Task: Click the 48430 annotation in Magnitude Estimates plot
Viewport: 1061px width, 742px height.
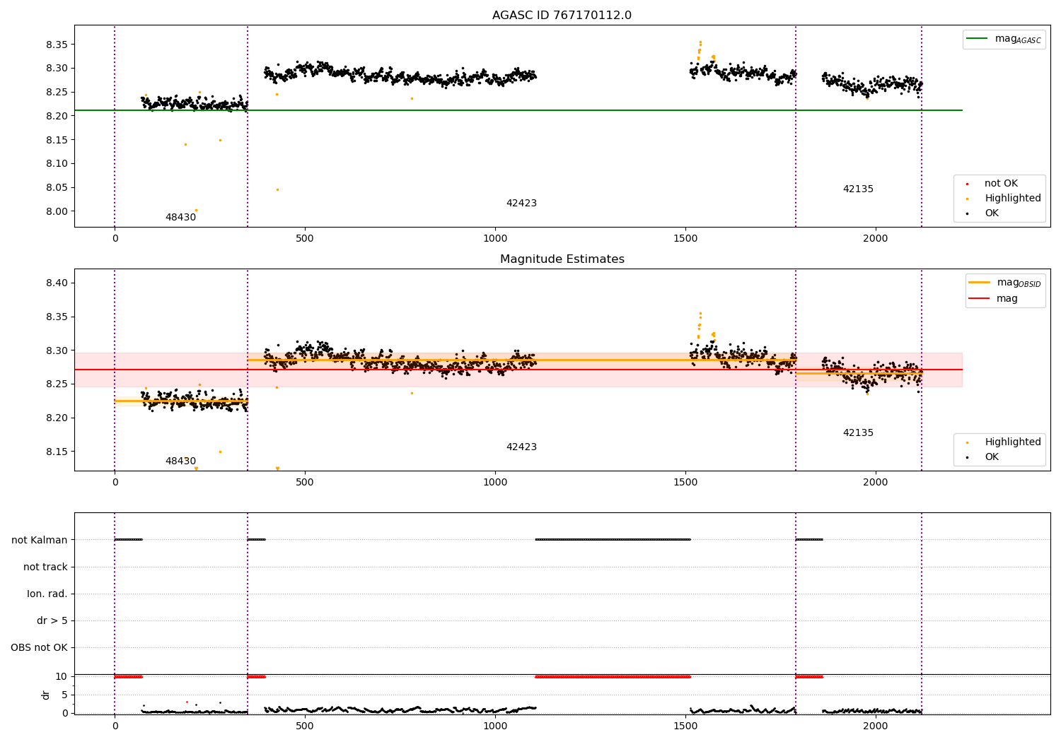Action: tap(180, 461)
